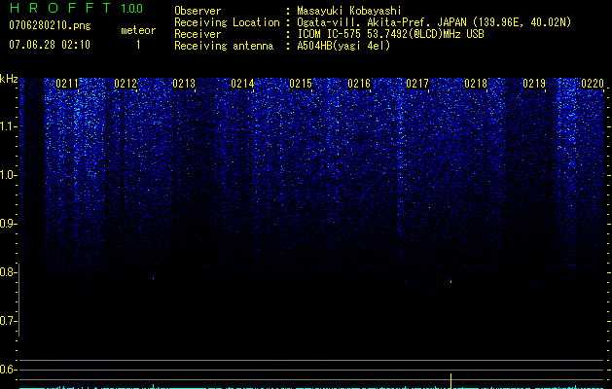This screenshot has height=389, width=612.
Task: Click the date stamp 07.06.28 02:10
Action: coord(50,45)
